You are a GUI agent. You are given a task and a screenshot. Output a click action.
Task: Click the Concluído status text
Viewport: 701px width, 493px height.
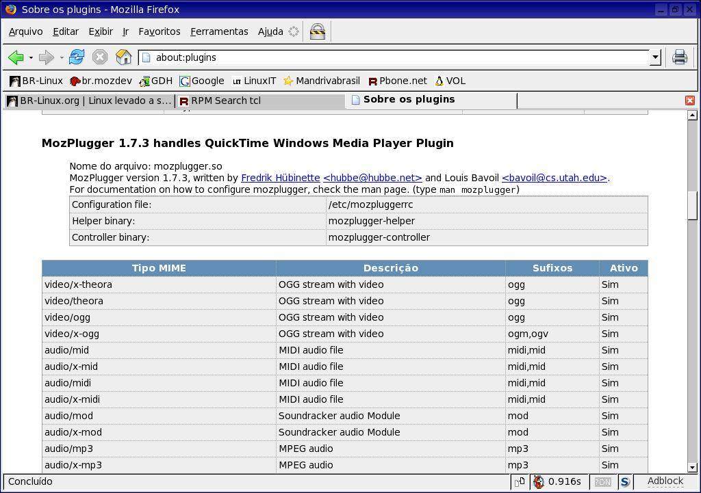pos(30,481)
